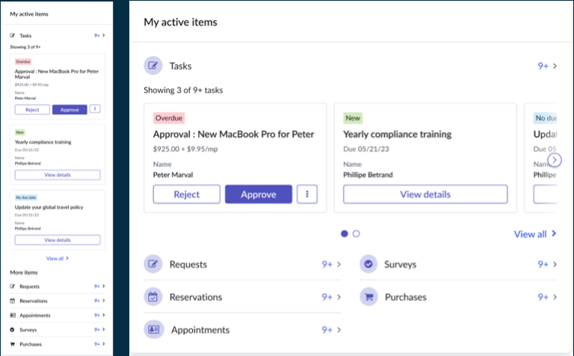The height and width of the screenshot is (356, 574).
Task: Click the Surveys icon in left mobile panel
Action: [x=13, y=330]
